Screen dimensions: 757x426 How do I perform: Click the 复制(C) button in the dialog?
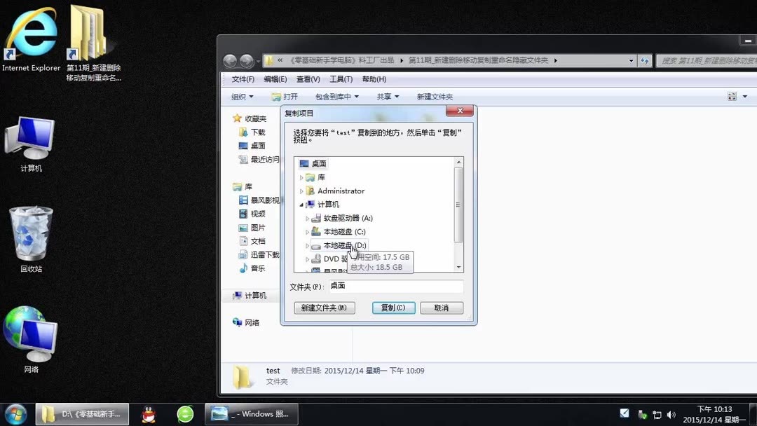[393, 308]
